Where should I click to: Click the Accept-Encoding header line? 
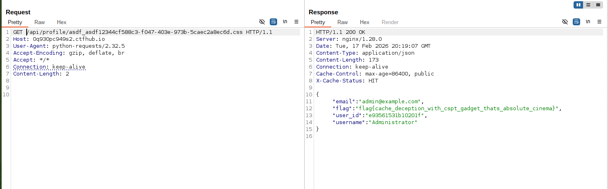[69, 53]
